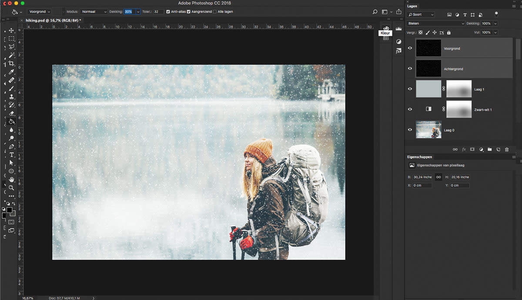This screenshot has width=522, height=300.
Task: Toggle visibility of Laag 0
Action: pos(410,130)
